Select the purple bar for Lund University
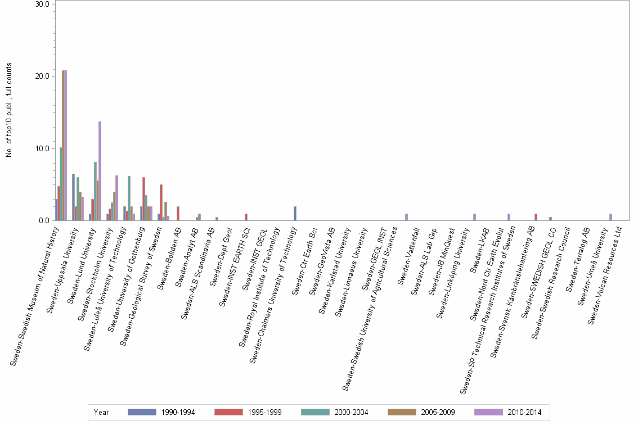This screenshot has width=638, height=425. [100, 169]
